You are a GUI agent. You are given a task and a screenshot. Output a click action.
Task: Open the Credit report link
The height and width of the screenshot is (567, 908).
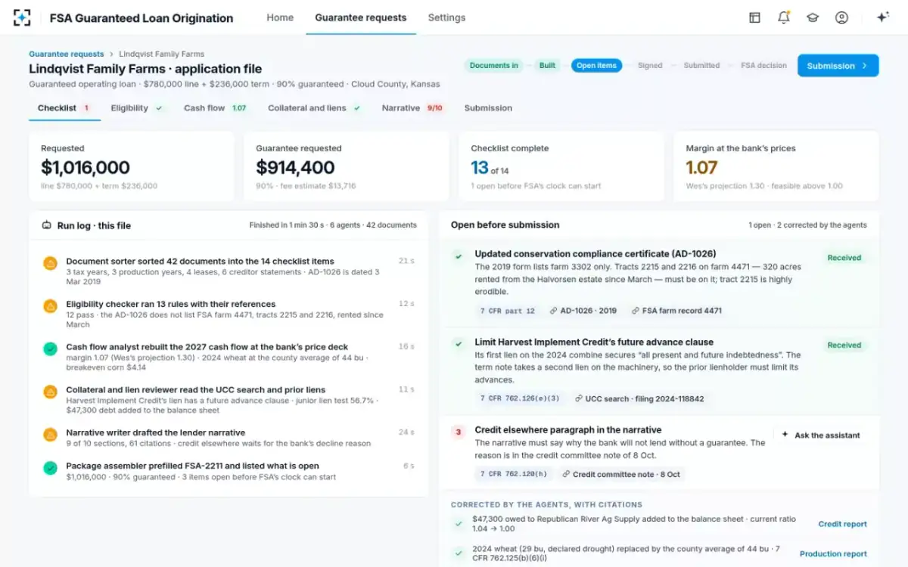(843, 524)
